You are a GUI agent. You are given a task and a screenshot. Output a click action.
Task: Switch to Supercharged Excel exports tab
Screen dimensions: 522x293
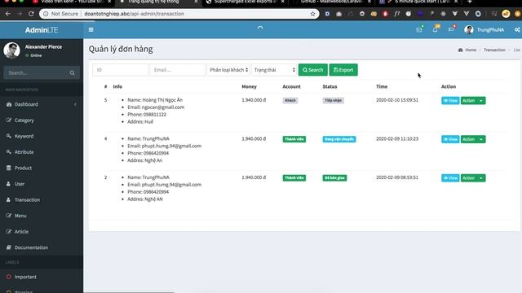(x=245, y=2)
